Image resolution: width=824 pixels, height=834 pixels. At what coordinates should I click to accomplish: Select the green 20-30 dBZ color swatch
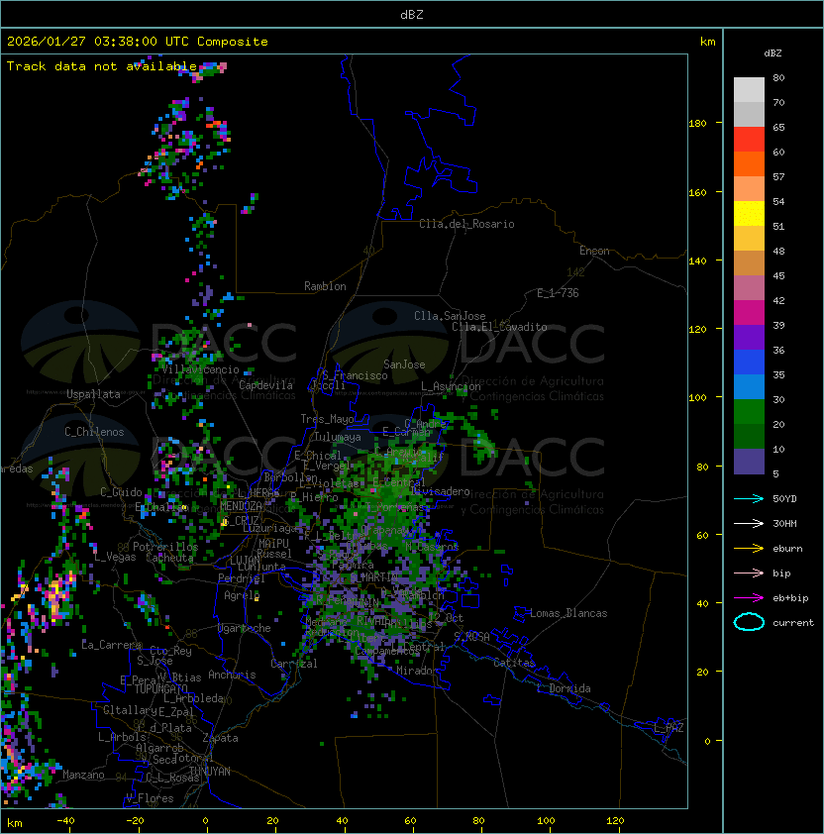click(749, 412)
